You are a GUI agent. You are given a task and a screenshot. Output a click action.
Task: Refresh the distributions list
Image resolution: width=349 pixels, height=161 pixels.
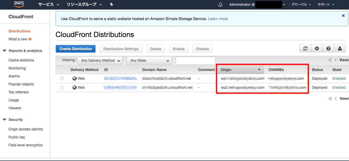click(305, 48)
